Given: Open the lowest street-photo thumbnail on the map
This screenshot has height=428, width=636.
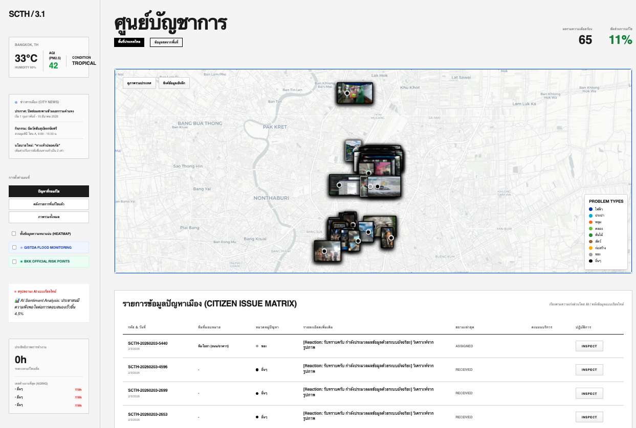Looking at the screenshot, I should tap(327, 251).
